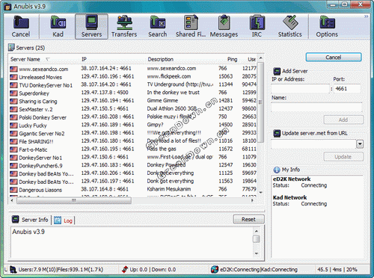The width and height of the screenshot is (374, 278).
Task: Click the up/down transfer arrows icon
Action: (x=125, y=269)
